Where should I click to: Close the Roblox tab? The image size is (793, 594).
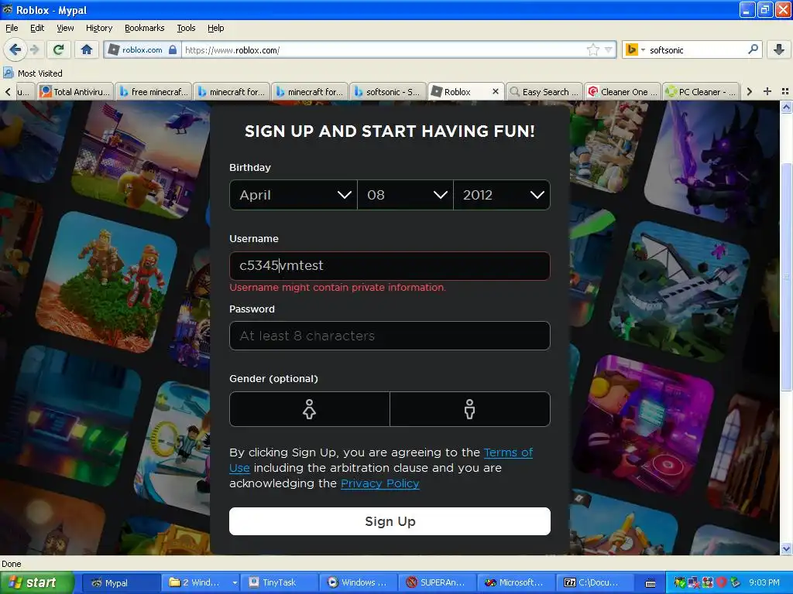click(x=496, y=91)
